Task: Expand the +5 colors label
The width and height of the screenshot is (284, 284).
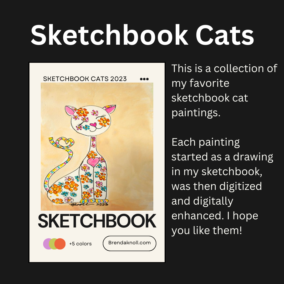Action: (x=80, y=244)
